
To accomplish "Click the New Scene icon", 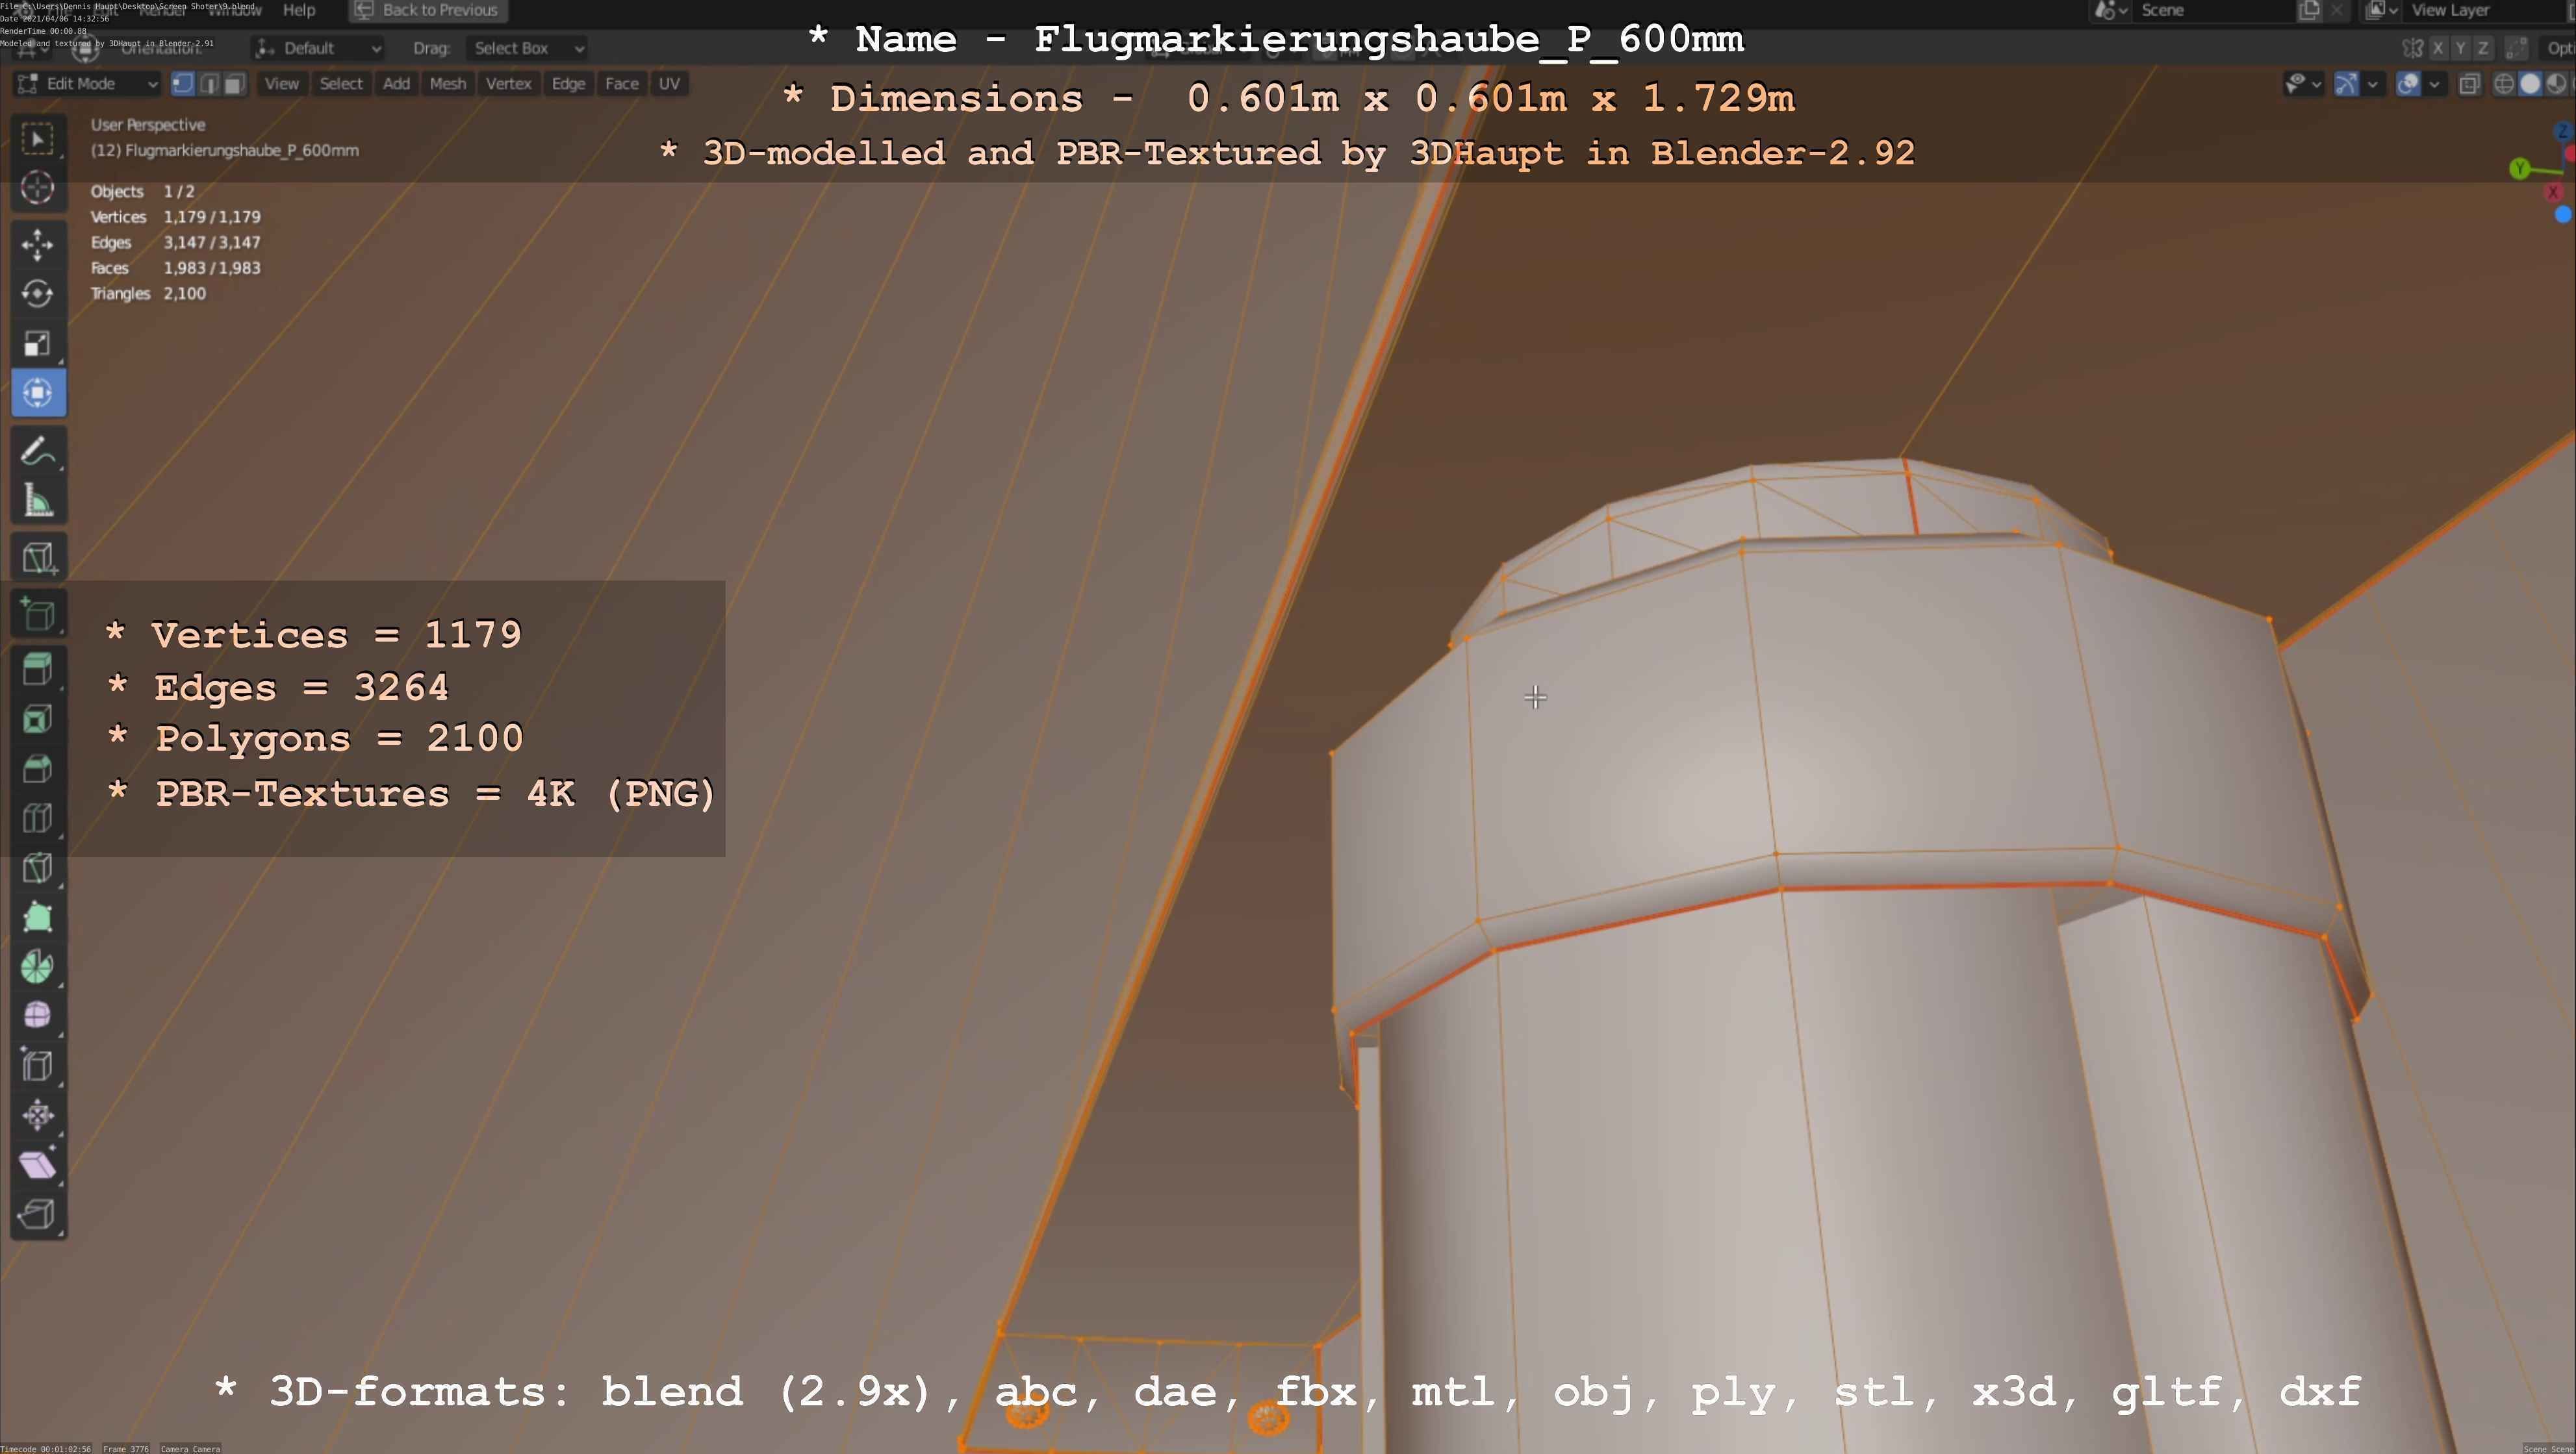I will [x=2309, y=10].
